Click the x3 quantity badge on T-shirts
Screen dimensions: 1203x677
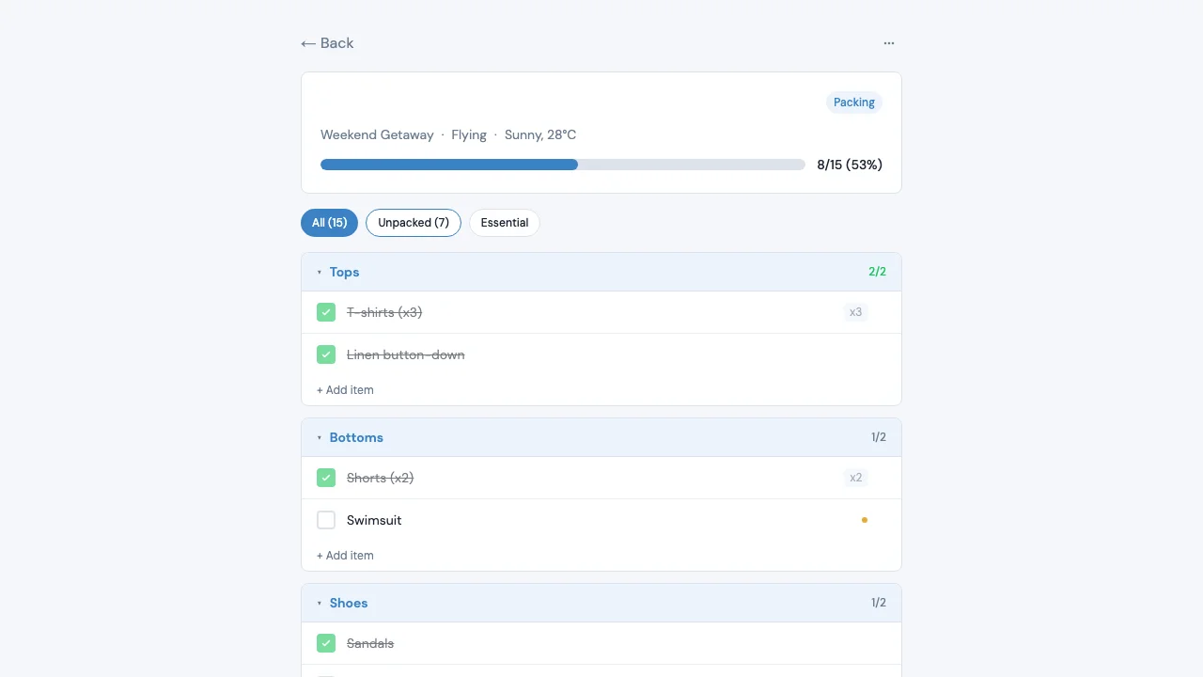click(x=855, y=312)
